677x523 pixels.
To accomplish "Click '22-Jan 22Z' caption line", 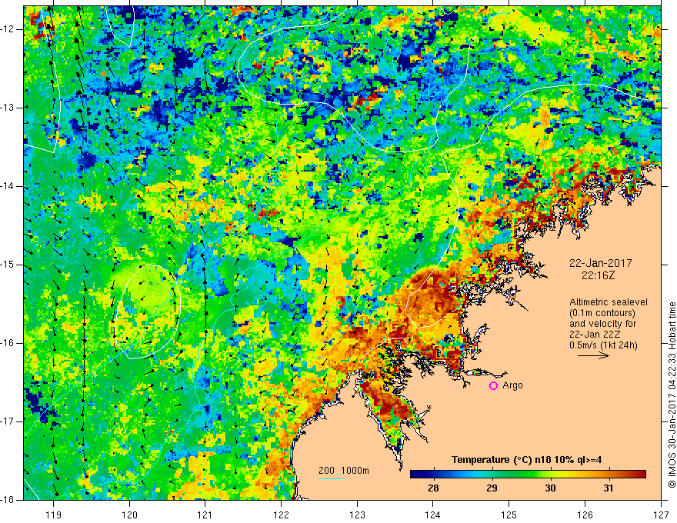I will pyautogui.click(x=595, y=335).
